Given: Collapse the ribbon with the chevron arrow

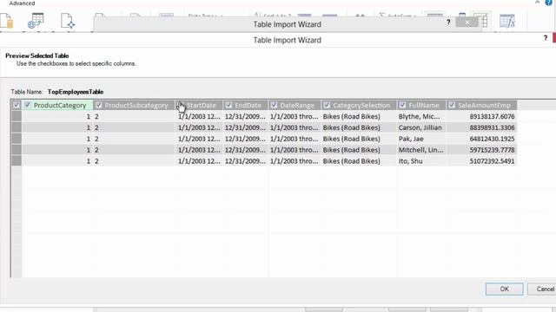Looking at the screenshot, I should [x=538, y=3].
